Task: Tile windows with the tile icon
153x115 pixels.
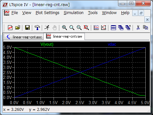Action: point(113,27)
